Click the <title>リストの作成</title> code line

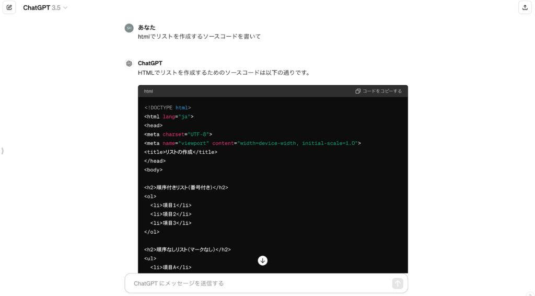coord(181,152)
